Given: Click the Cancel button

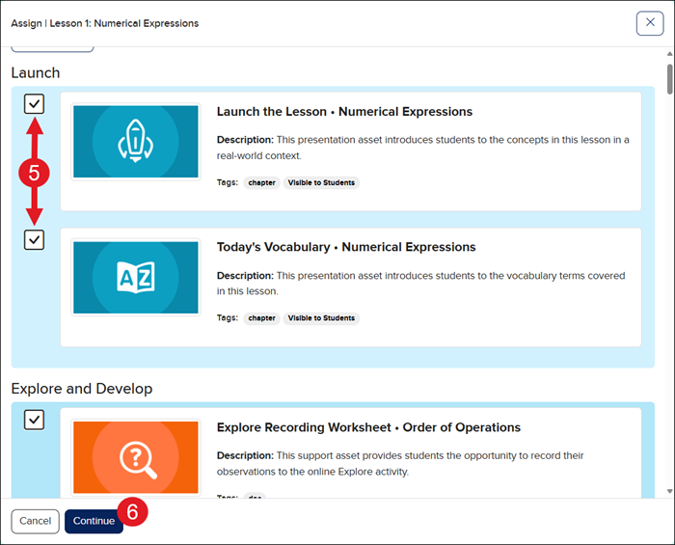Looking at the screenshot, I should tap(35, 521).
